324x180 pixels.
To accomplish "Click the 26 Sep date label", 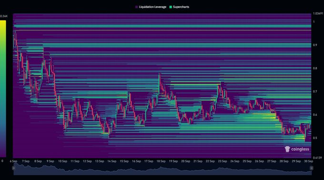I will tap(259, 161).
